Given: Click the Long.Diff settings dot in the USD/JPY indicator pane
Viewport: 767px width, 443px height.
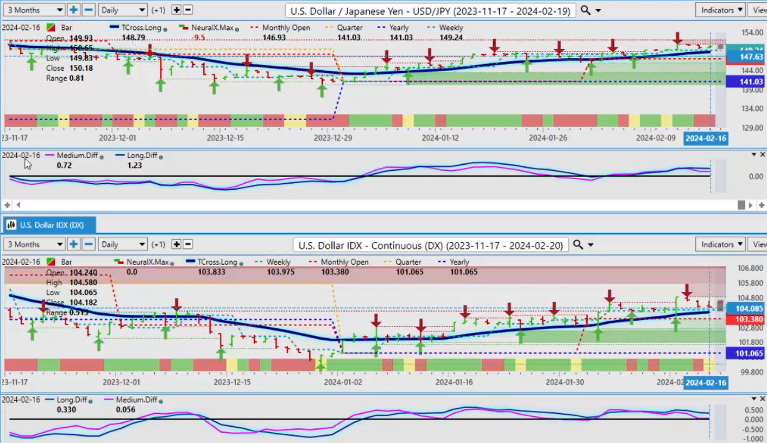Looking at the screenshot, I should click(x=161, y=157).
